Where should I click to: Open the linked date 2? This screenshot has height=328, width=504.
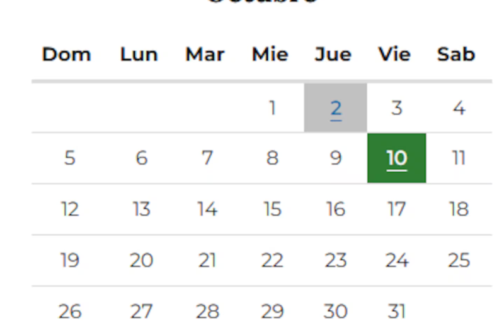tap(336, 109)
